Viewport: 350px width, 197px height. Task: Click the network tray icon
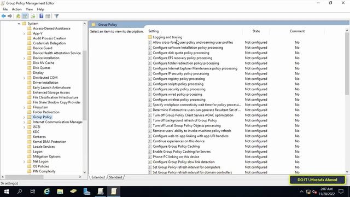click(308, 192)
